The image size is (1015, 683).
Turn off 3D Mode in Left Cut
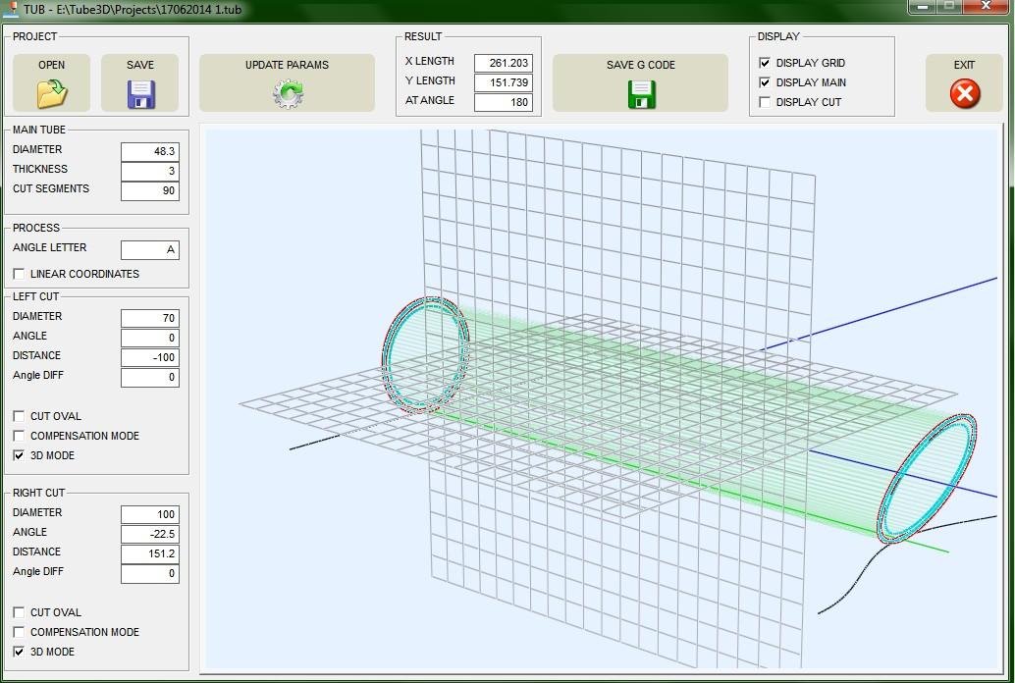[17, 455]
